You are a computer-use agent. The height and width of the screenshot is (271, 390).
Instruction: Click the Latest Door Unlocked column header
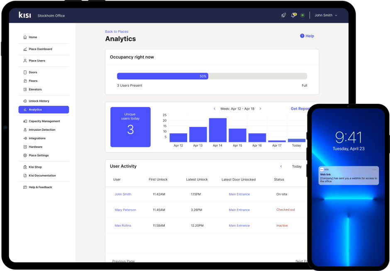coord(239,179)
